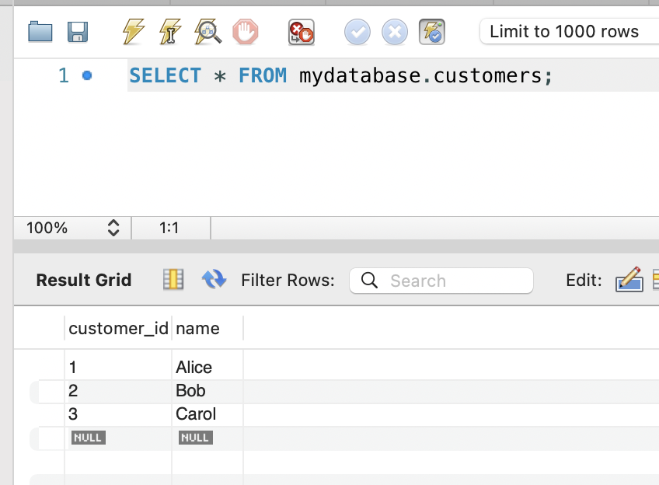Execute the statement under the cursor

pos(170,32)
